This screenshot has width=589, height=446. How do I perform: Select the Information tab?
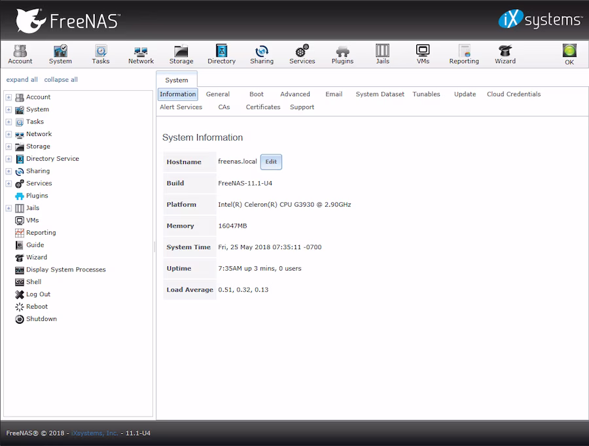(x=177, y=94)
